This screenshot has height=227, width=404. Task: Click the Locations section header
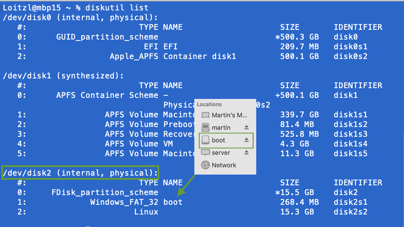point(209,104)
